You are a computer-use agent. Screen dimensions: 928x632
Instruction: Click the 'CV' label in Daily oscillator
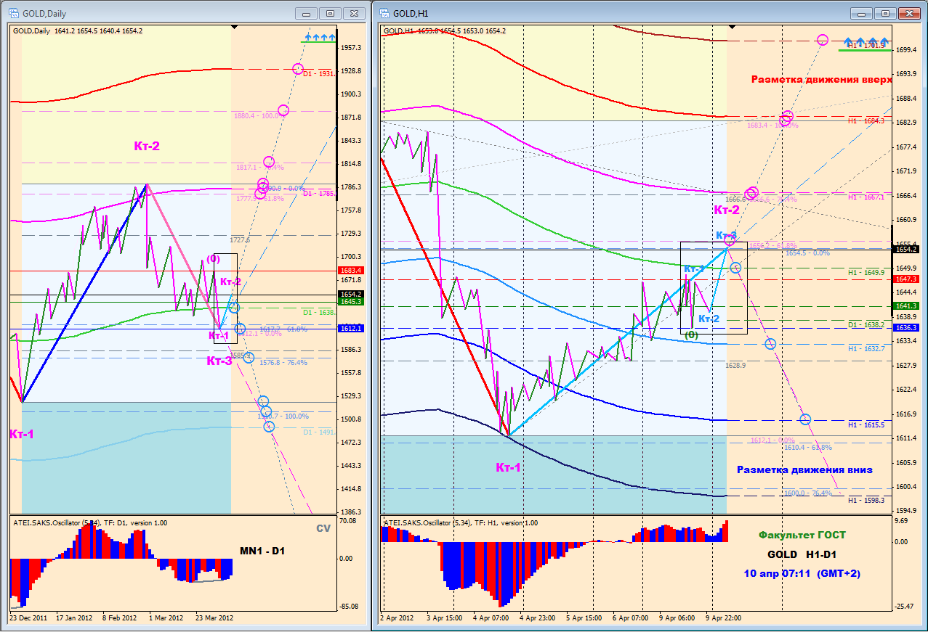323,528
